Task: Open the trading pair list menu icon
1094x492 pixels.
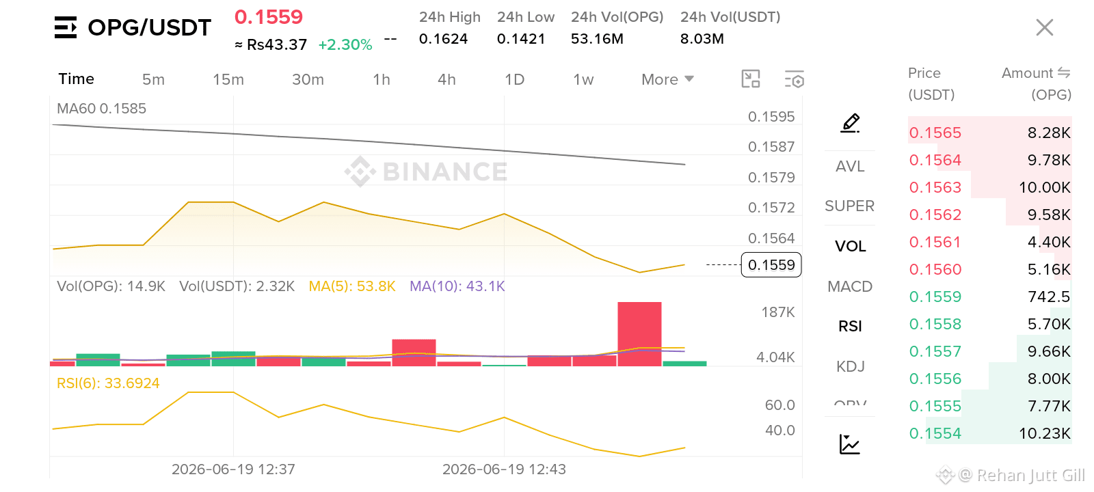Action: coord(66,27)
